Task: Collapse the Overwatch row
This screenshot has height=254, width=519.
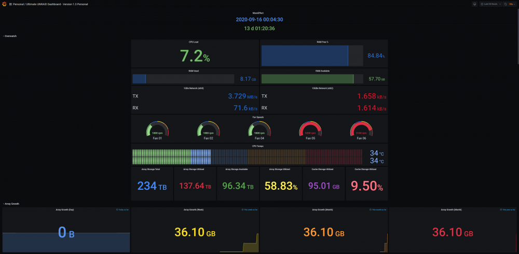Action: pos(9,36)
